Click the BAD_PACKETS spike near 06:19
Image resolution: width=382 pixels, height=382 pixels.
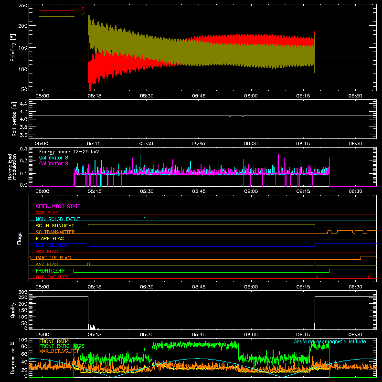point(317,277)
